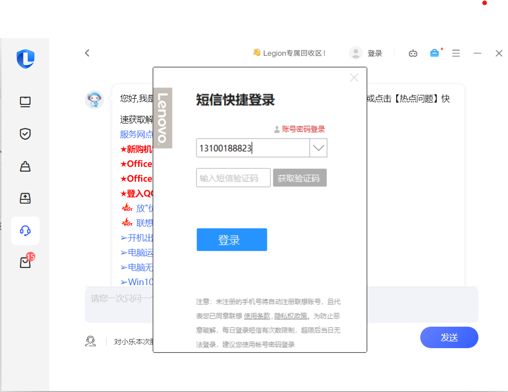Open the toolbox sidebar icon
This screenshot has height=392, width=508.
coord(25,166)
